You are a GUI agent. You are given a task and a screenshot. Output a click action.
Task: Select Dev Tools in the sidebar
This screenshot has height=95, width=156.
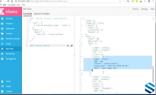tap(10, 49)
